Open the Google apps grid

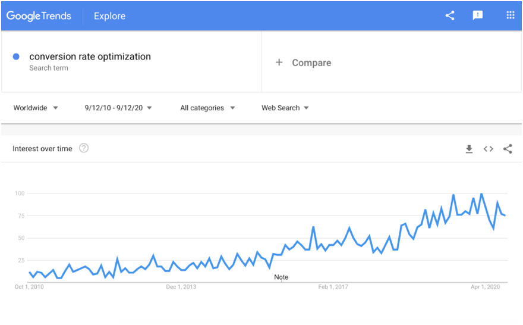510,15
